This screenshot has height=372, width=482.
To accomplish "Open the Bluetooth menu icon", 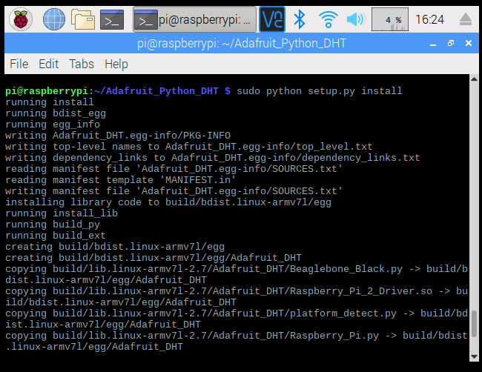I will pyautogui.click(x=299, y=20).
